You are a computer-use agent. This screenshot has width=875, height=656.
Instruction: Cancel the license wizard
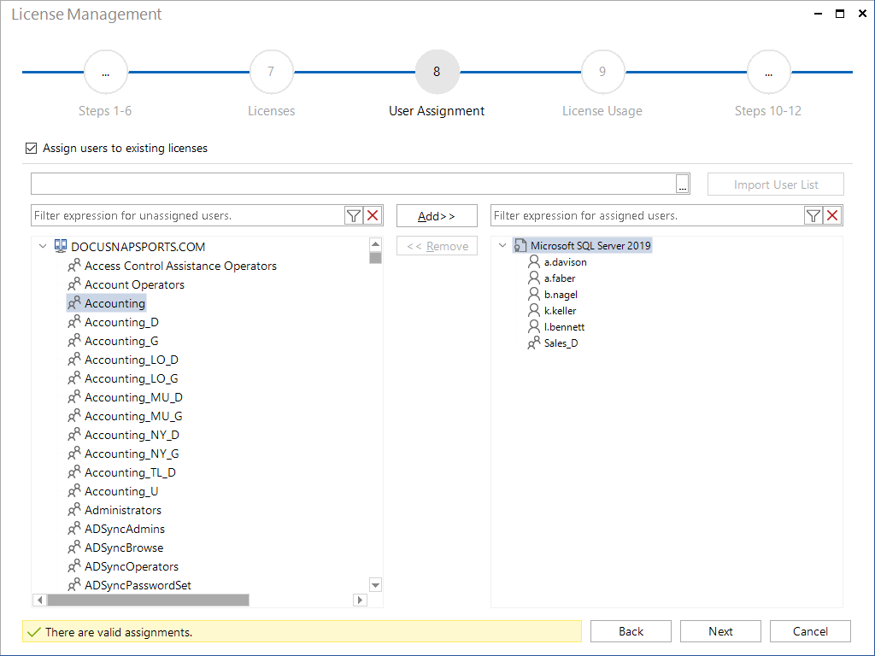(x=810, y=631)
